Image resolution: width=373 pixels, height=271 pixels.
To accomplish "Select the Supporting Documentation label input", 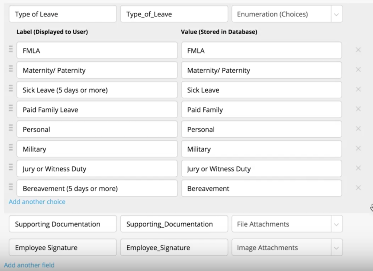I will (x=62, y=224).
